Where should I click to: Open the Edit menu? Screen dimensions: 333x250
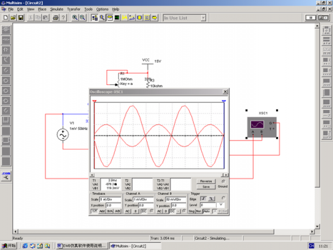[20, 9]
